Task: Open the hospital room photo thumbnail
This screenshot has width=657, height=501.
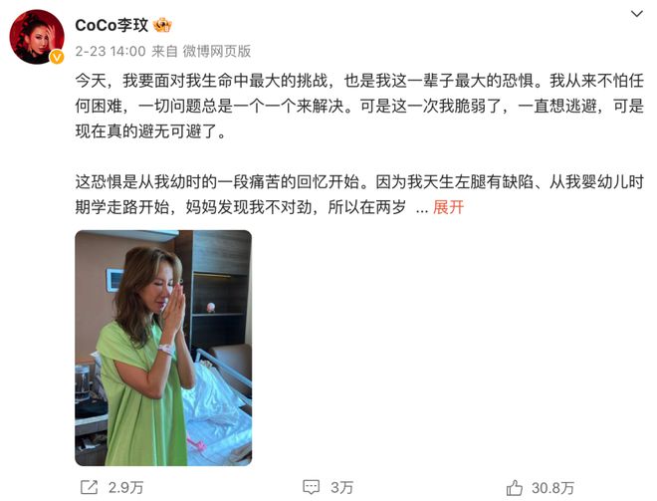Action: [x=163, y=348]
